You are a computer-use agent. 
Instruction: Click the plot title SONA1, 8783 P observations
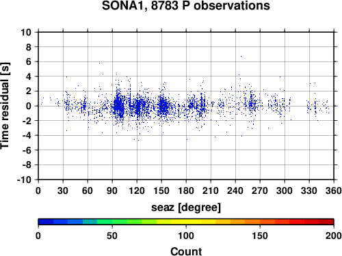186,5
